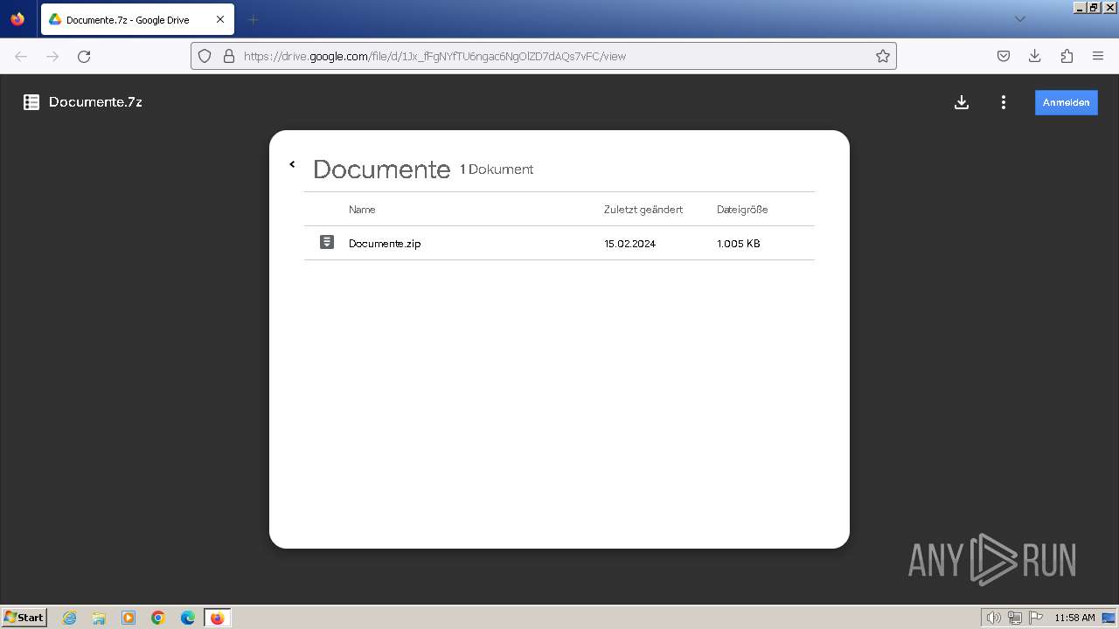This screenshot has height=629, width=1119.
Task: Go back to previous page
Action: pyautogui.click(x=21, y=56)
